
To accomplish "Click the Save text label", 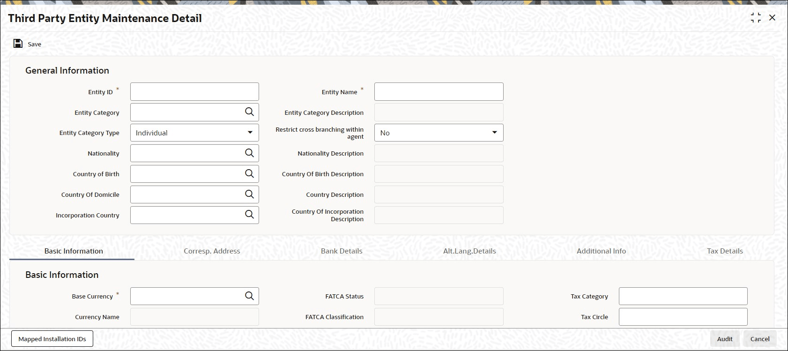I will [34, 44].
